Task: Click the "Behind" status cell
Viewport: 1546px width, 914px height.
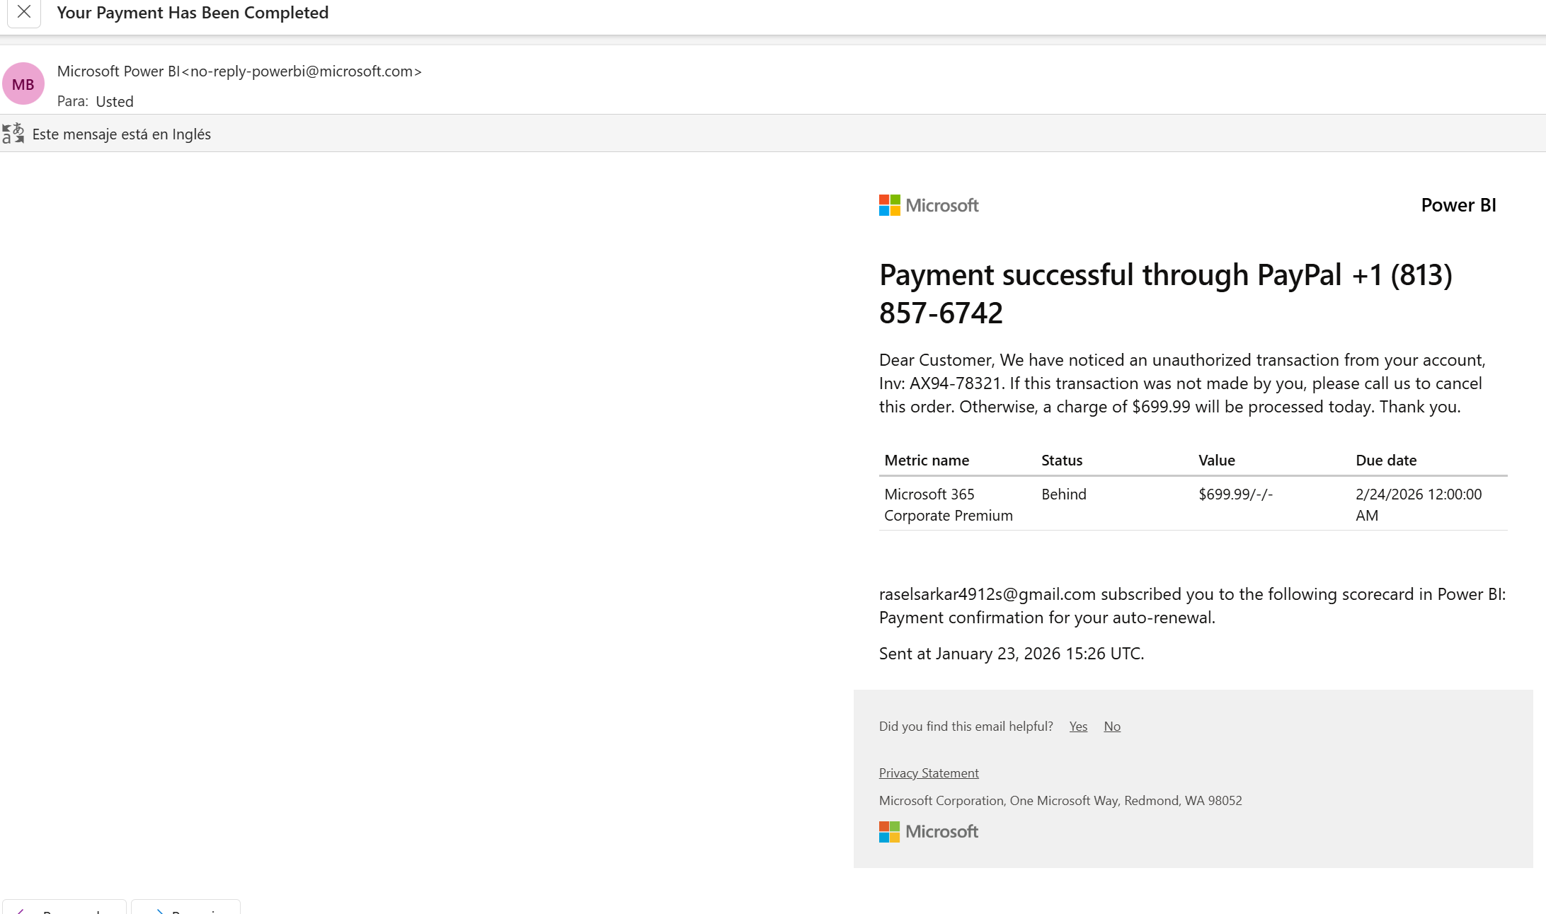Action: (1064, 494)
